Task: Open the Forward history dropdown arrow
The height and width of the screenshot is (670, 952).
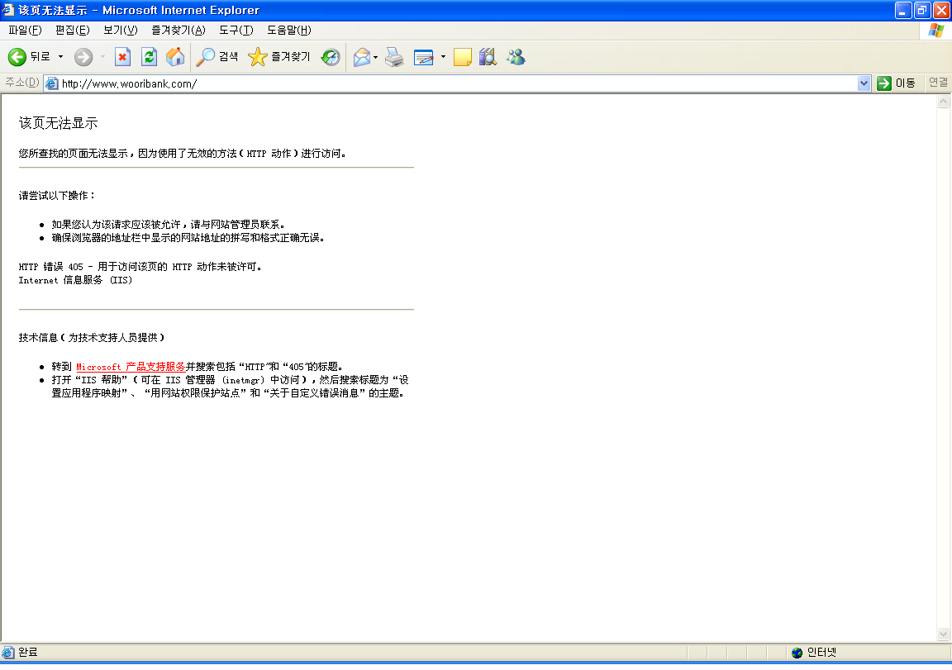Action: pyautogui.click(x=102, y=57)
